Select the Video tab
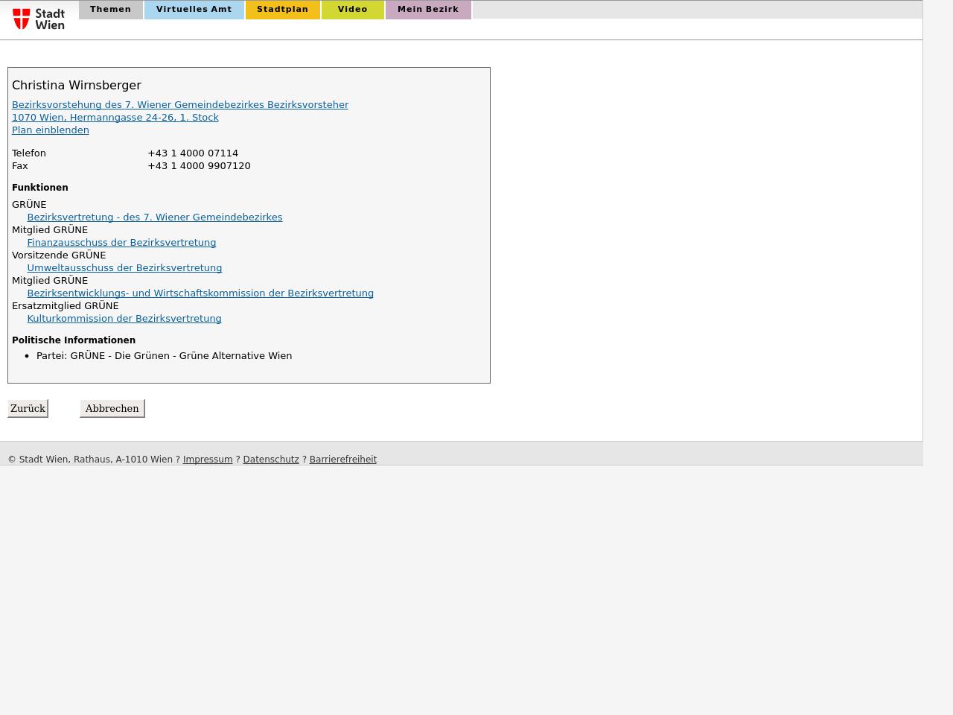The image size is (953, 715). (x=352, y=10)
